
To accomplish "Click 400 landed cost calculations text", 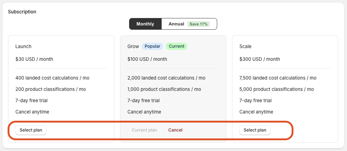I will coord(52,78).
